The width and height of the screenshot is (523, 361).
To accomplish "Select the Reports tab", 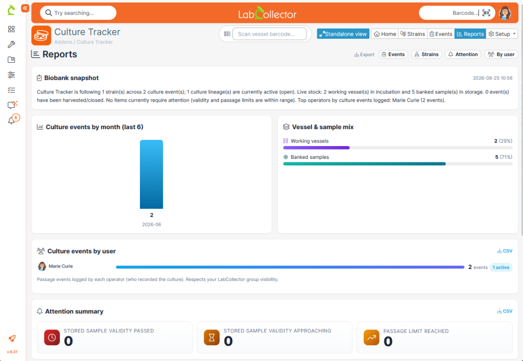I will [470, 34].
